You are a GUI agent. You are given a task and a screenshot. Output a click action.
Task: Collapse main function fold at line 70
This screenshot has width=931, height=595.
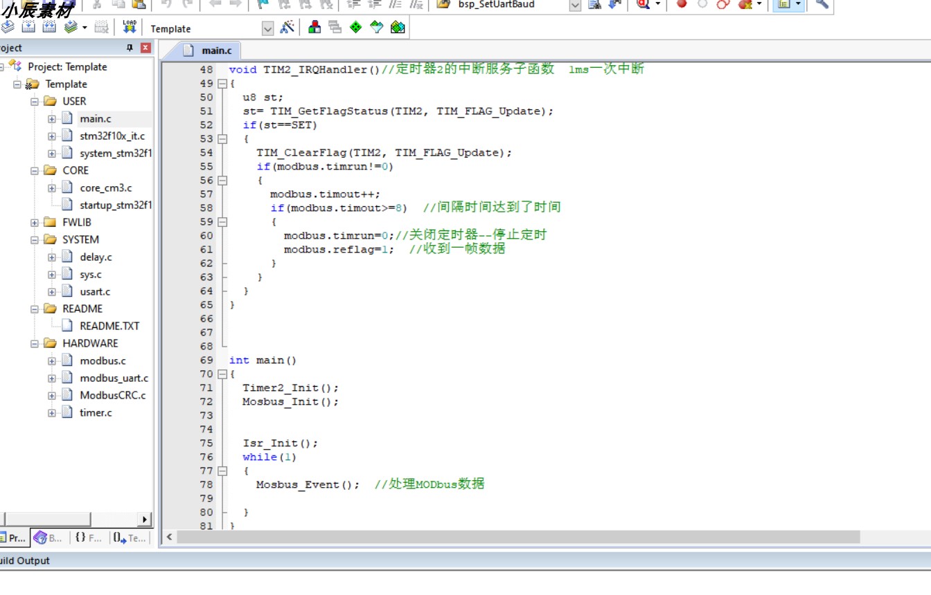tap(222, 374)
